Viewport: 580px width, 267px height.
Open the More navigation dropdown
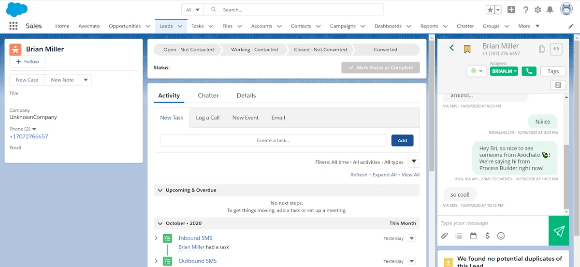(x=529, y=26)
